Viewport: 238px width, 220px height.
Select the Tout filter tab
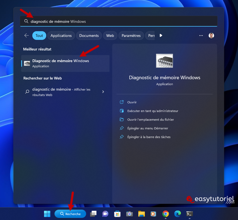39,36
